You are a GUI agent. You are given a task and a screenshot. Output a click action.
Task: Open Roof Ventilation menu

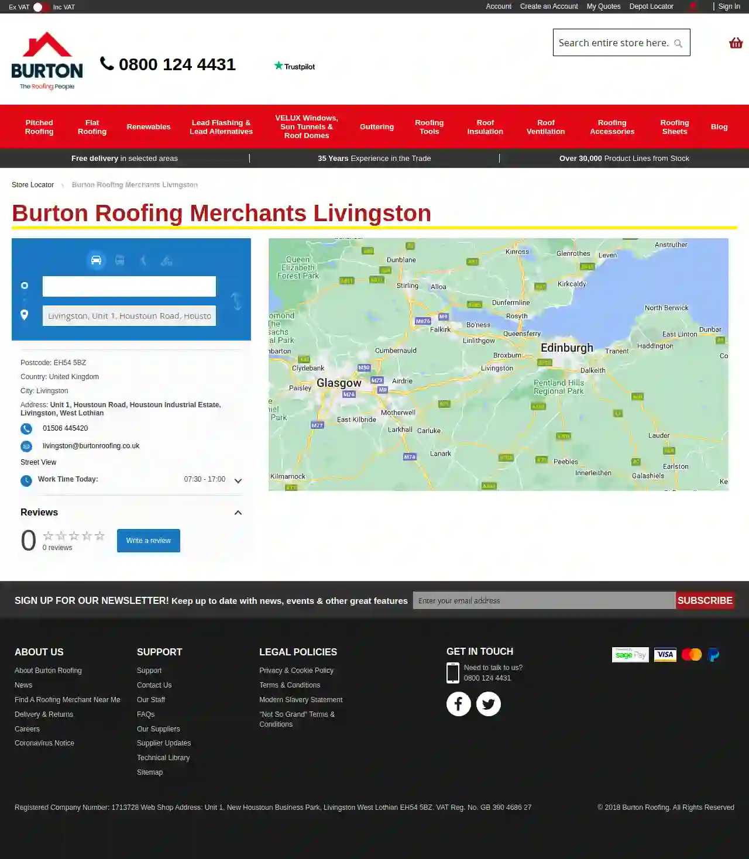(x=546, y=127)
